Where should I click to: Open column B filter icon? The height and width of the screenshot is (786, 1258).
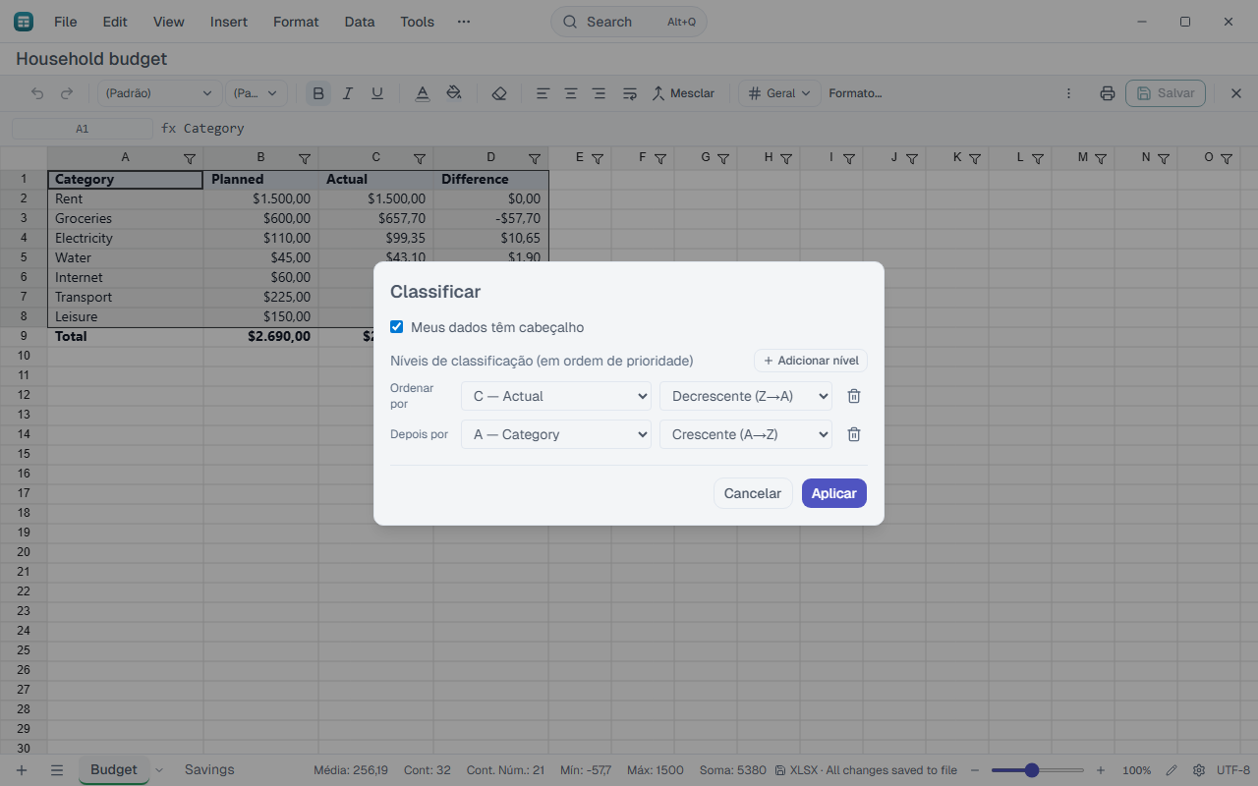point(305,158)
